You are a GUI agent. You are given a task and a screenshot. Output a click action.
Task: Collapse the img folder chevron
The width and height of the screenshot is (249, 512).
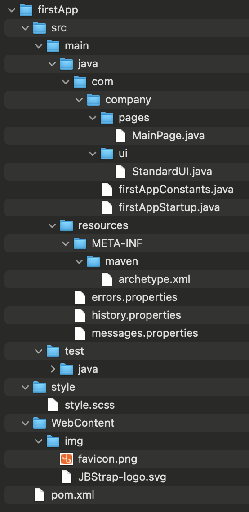(x=39, y=441)
